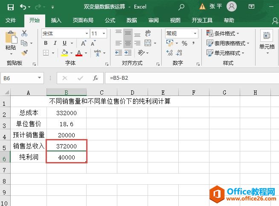Expand the font color dropdown arrow
This screenshot has height=206, width=279.
pyautogui.click(x=86, y=53)
